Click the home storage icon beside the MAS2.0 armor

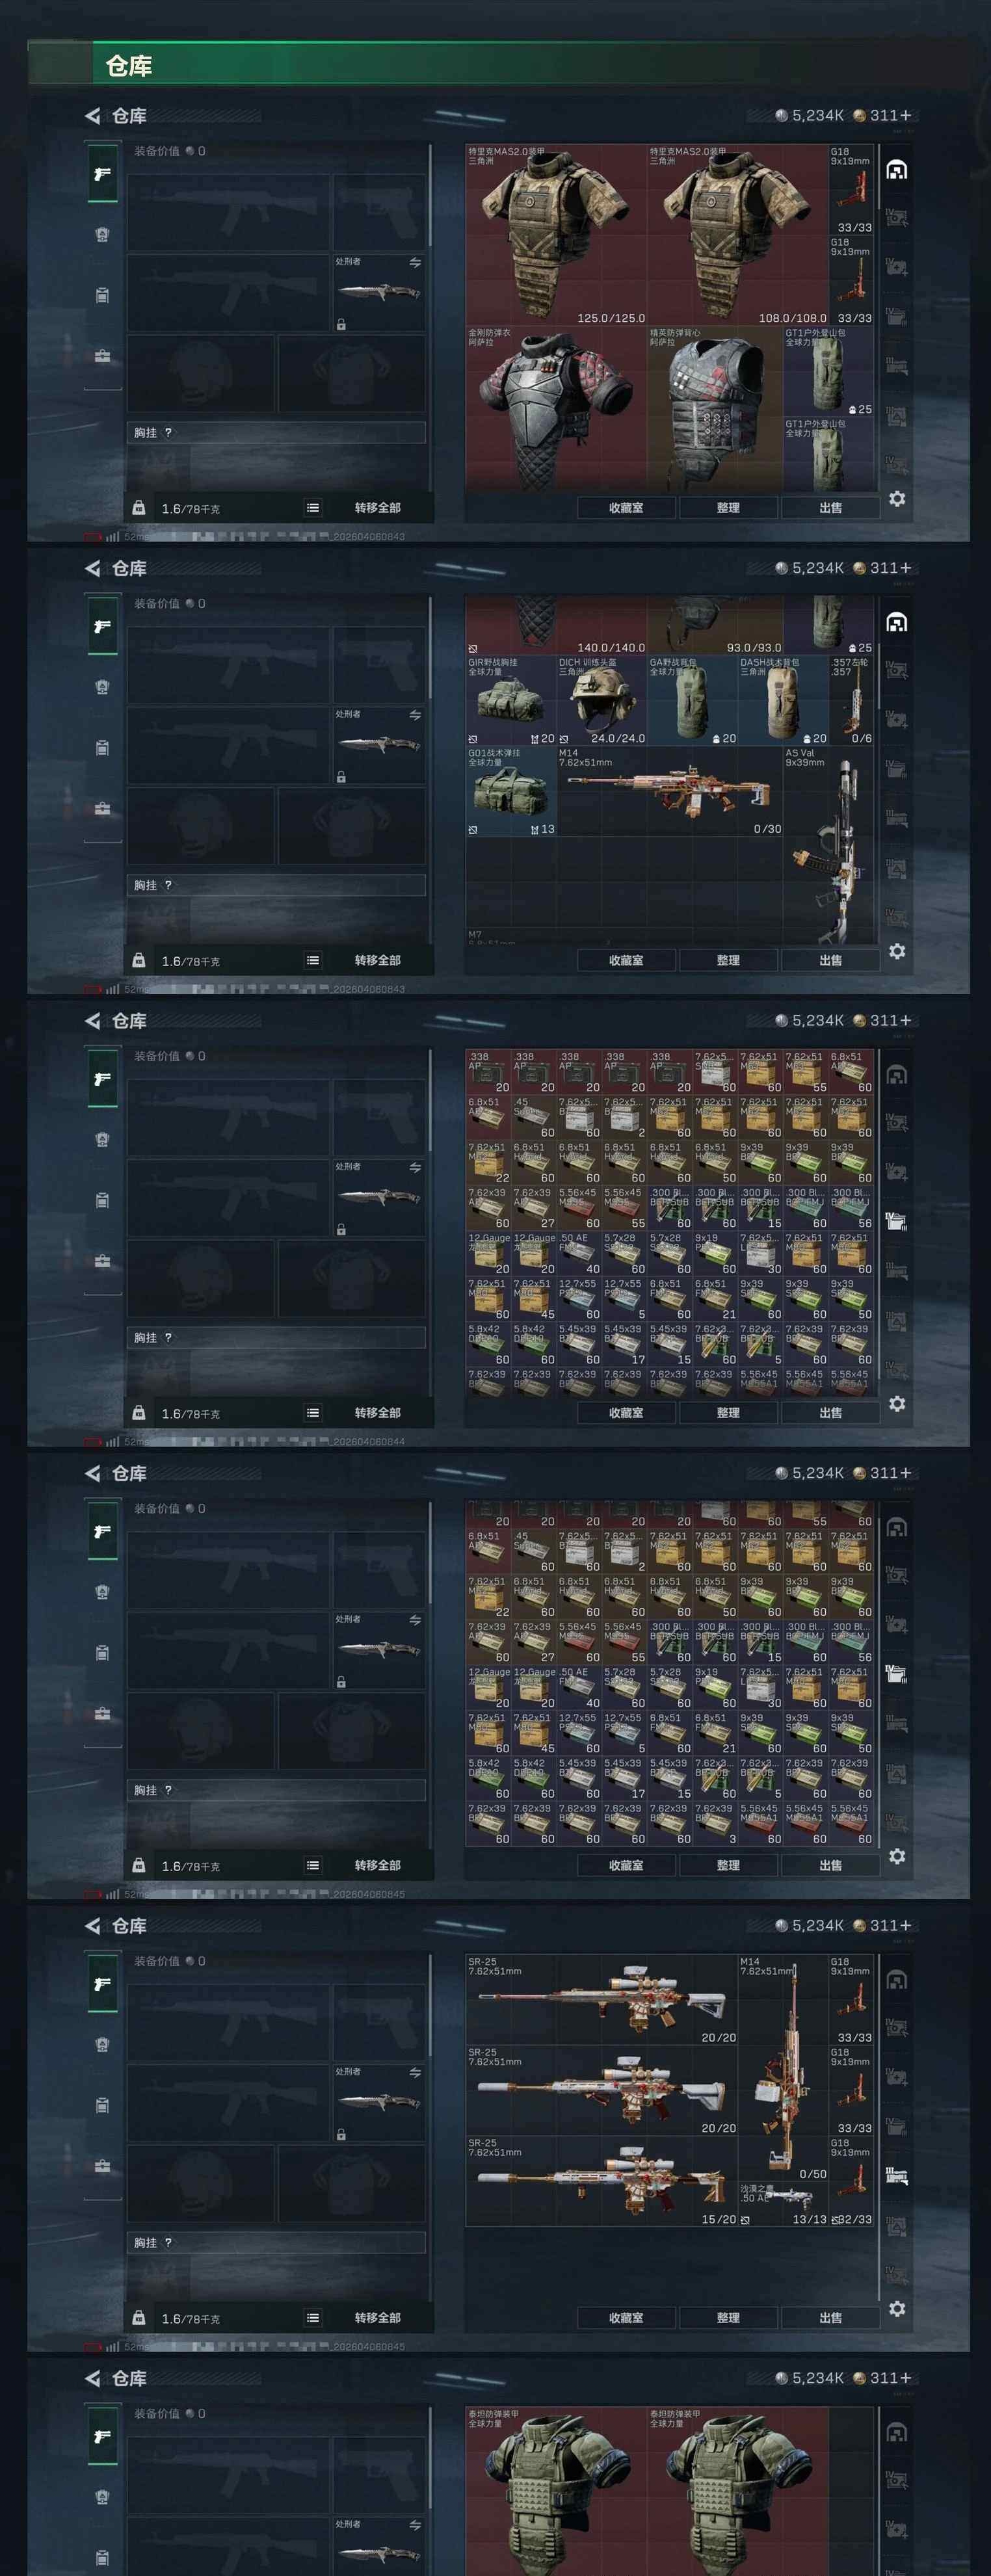(x=897, y=170)
